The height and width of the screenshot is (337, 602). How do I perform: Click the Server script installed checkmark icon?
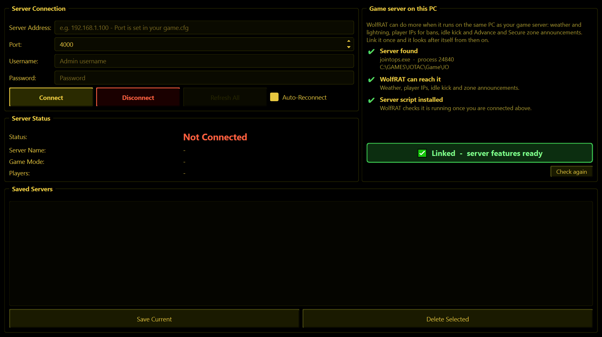(x=371, y=100)
